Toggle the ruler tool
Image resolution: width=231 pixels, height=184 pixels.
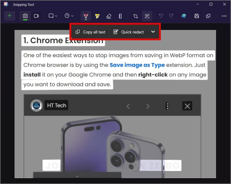tap(120, 16)
